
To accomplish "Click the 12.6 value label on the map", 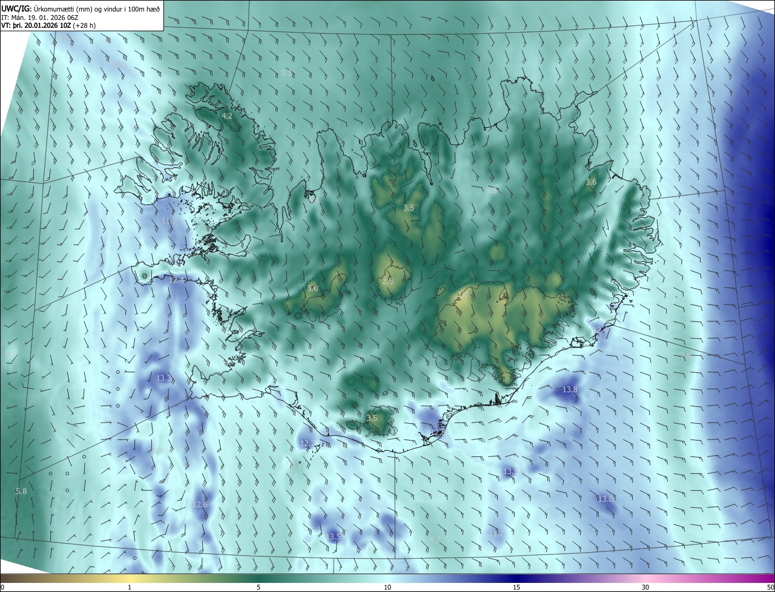I will click(x=200, y=504).
